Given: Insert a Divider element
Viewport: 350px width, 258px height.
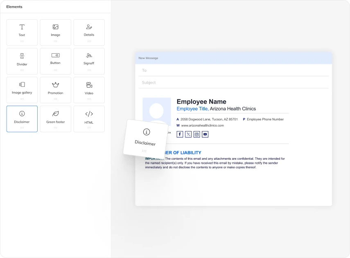Looking at the screenshot, I should pos(22,61).
